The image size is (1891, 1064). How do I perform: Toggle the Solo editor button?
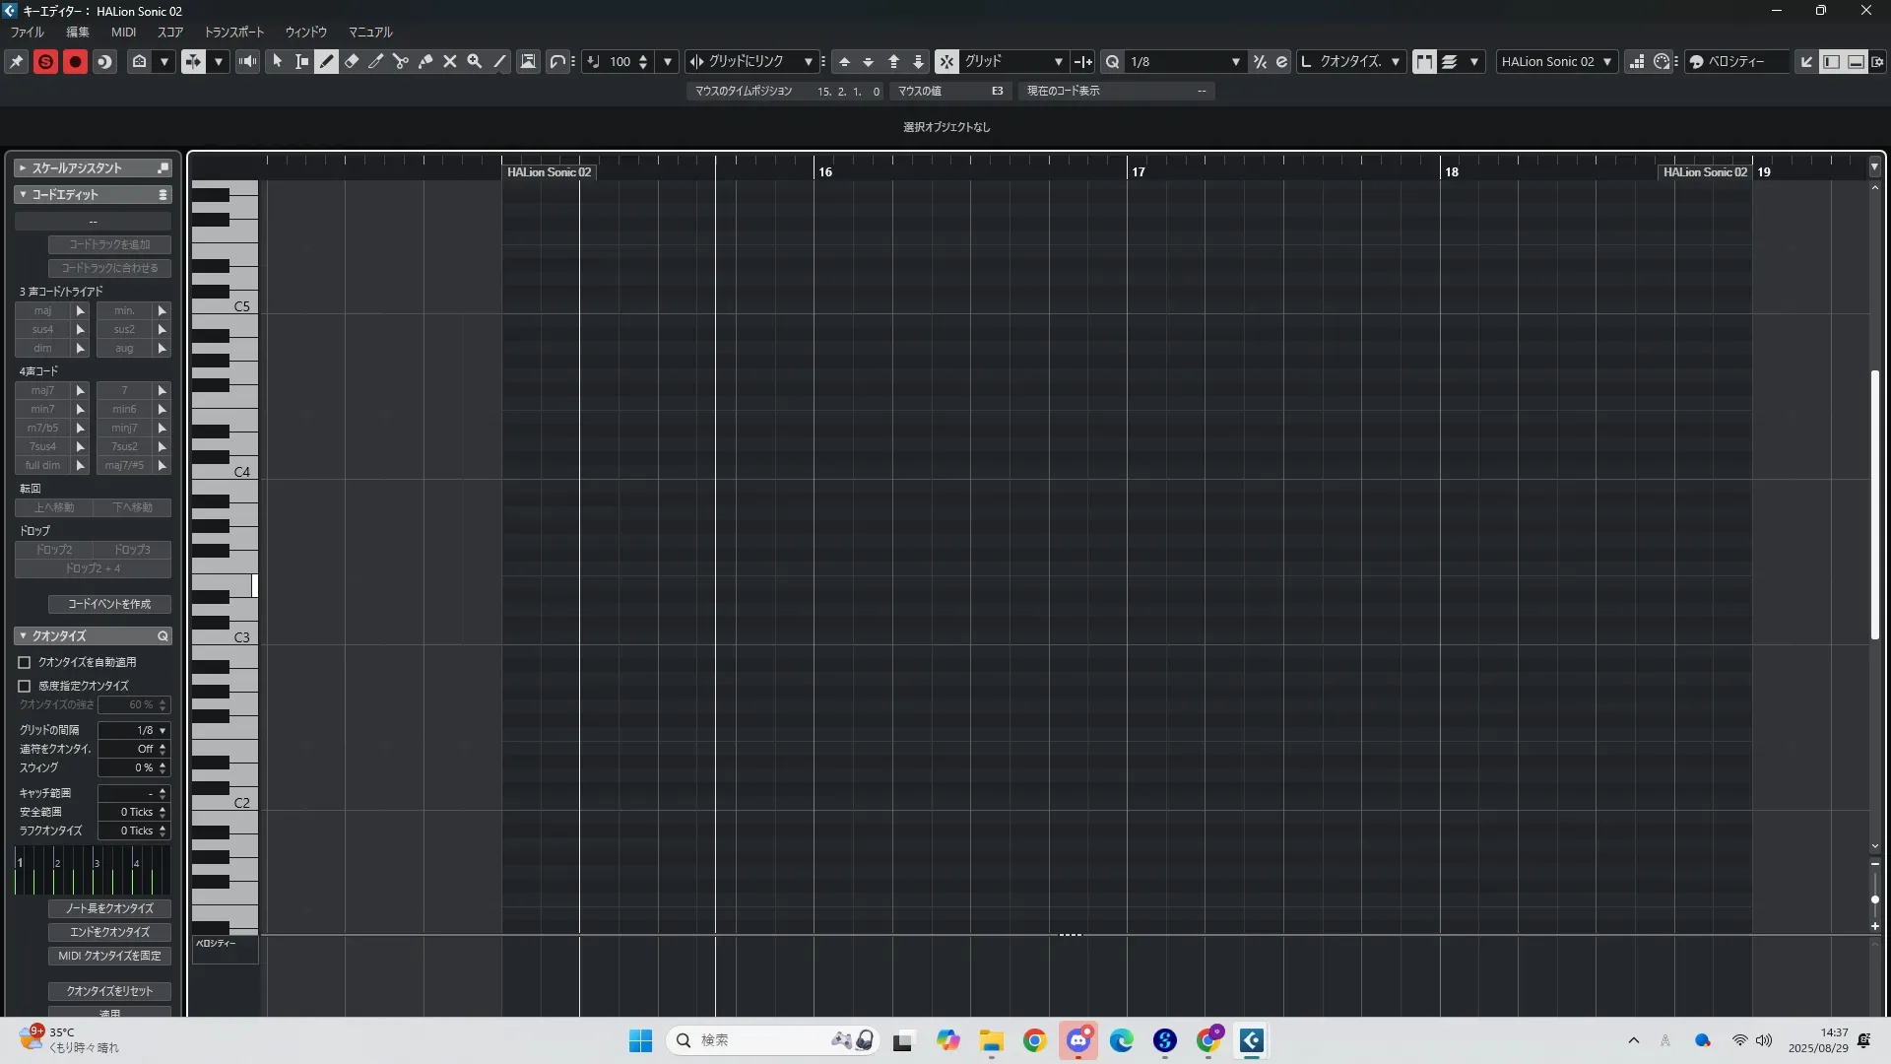(x=45, y=61)
